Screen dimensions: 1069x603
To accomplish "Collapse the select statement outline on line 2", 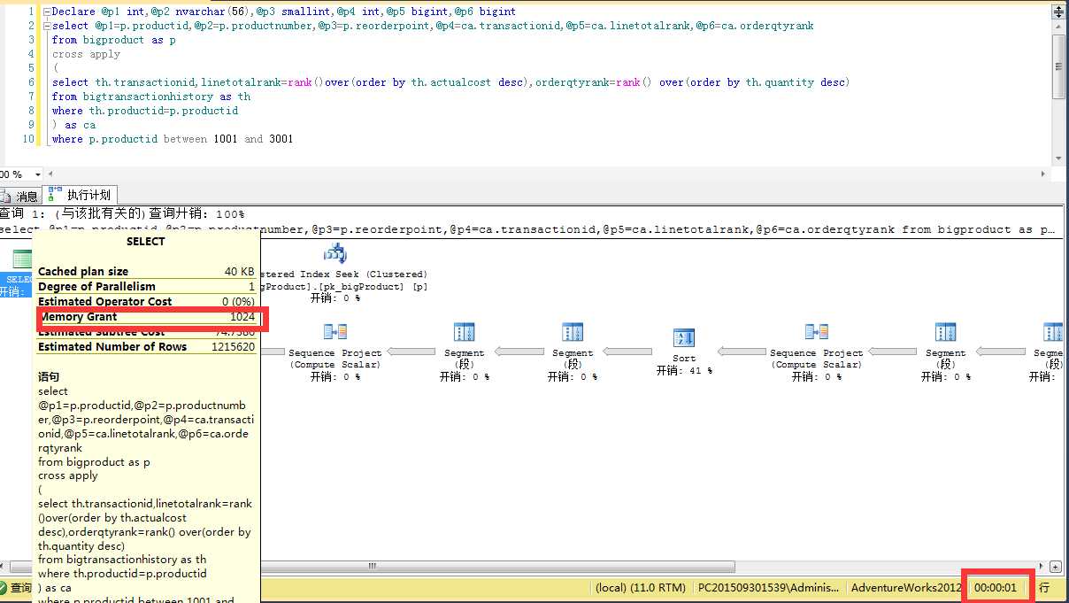I will (x=47, y=26).
